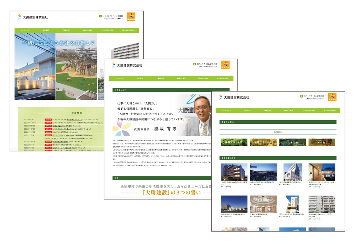Choose the 土木工事 category button

292,142
